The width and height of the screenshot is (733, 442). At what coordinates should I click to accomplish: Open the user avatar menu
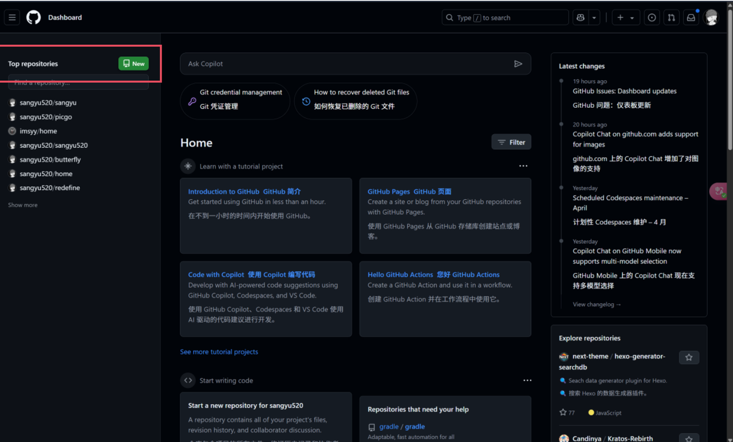[x=712, y=18]
